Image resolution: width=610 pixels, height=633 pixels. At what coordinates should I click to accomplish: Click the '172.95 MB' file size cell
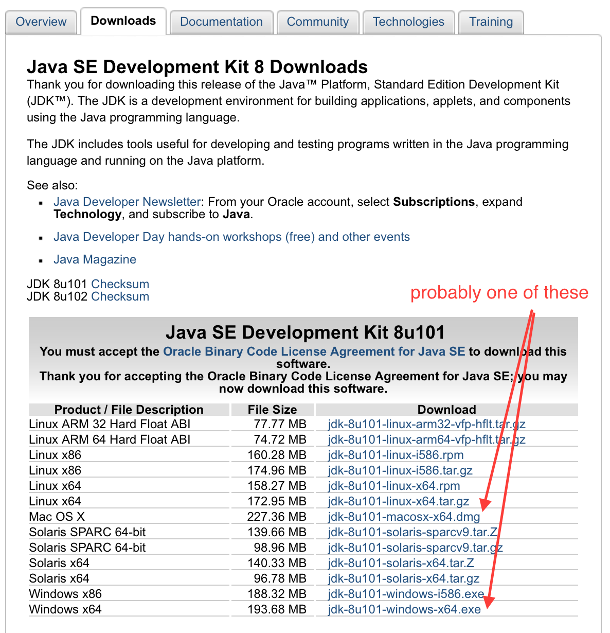(x=272, y=501)
